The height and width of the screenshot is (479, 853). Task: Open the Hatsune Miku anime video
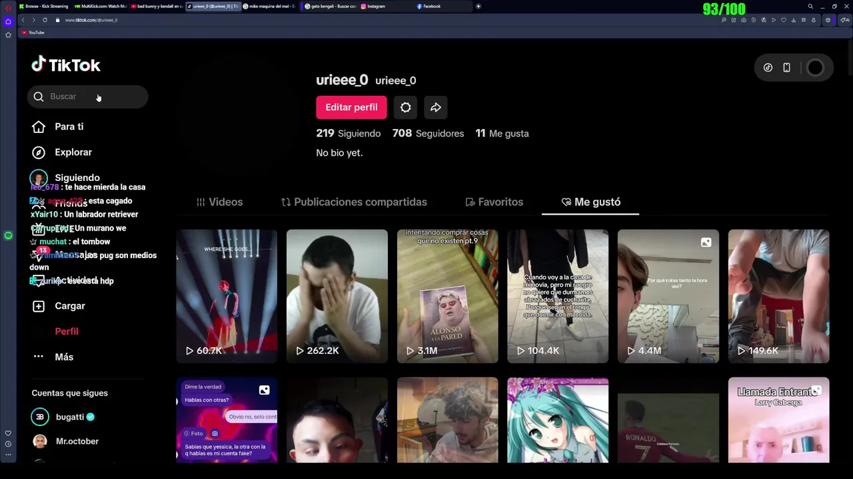[558, 420]
